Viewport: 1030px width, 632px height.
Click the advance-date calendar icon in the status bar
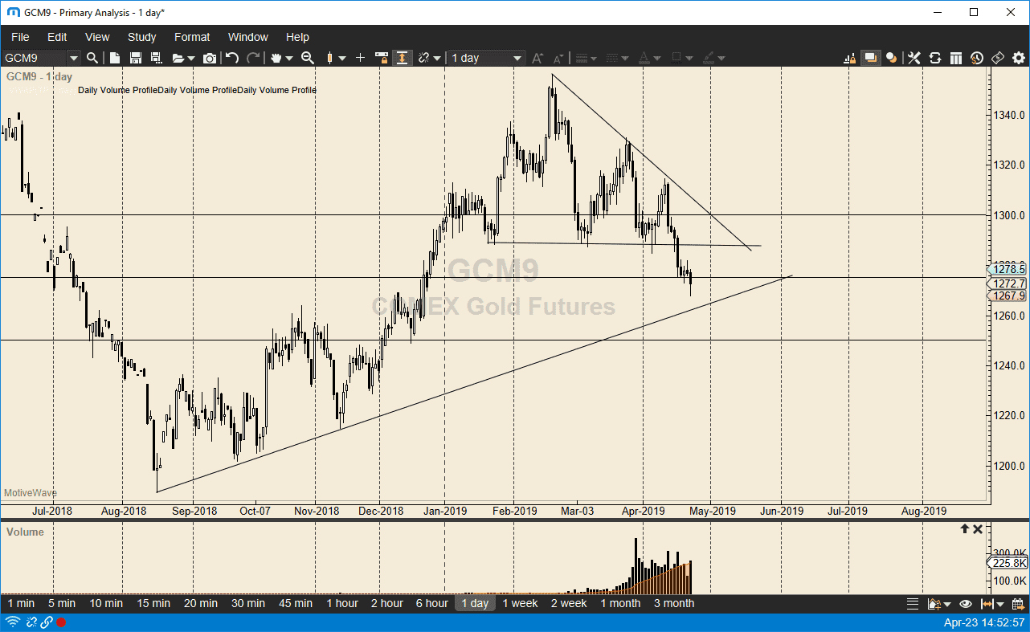[1019, 604]
